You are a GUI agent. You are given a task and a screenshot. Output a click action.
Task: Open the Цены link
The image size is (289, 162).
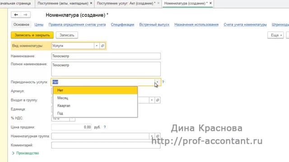click(x=39, y=25)
